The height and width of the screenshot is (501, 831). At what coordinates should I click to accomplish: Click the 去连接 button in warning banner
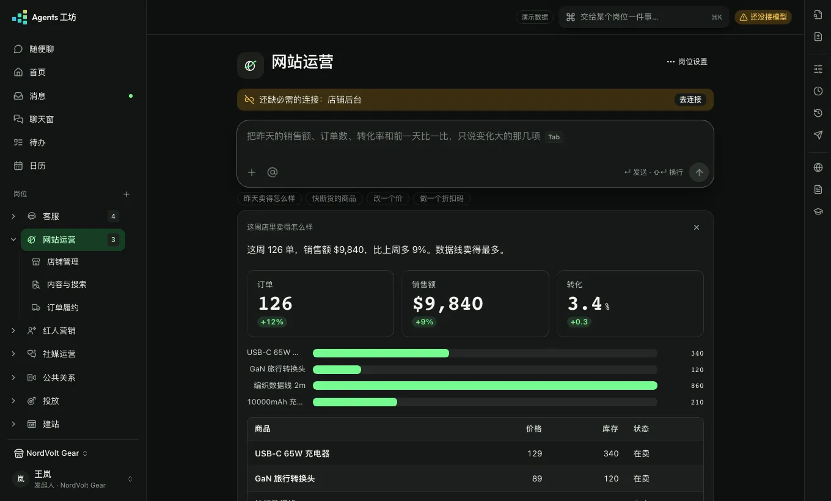[690, 100]
